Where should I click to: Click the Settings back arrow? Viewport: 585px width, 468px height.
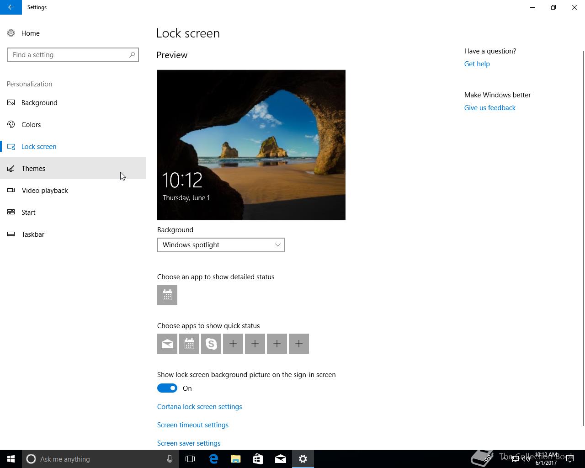point(11,7)
